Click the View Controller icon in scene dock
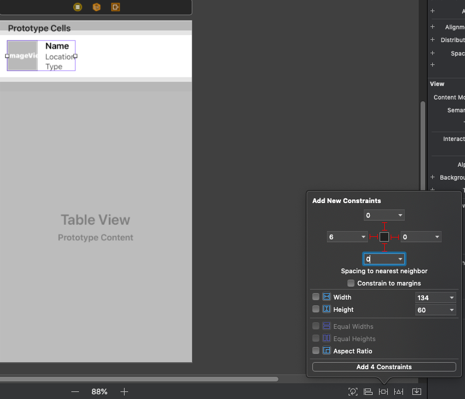The width and height of the screenshot is (465, 399). pyautogui.click(x=78, y=7)
